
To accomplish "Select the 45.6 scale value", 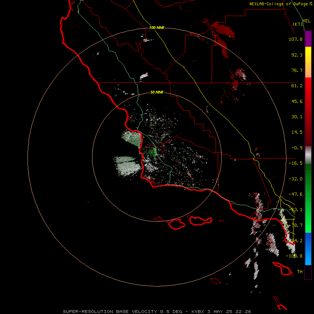I will tap(297, 101).
